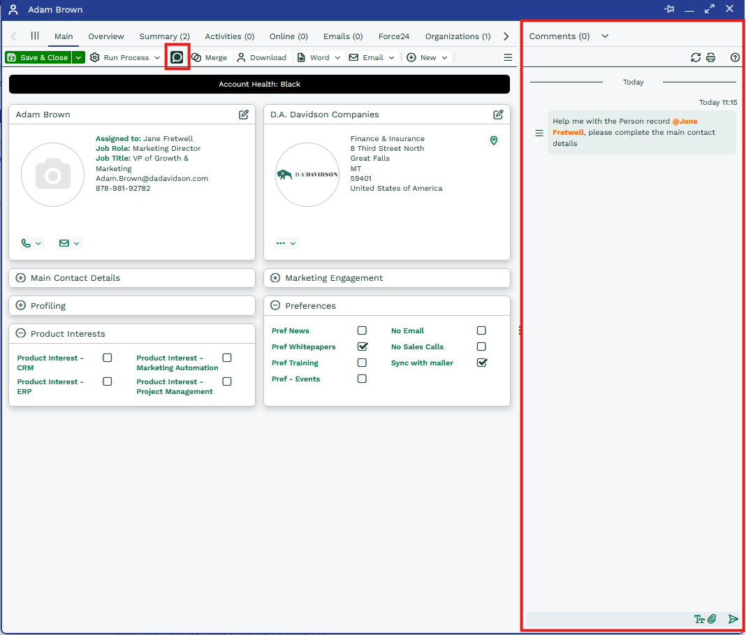Click the Save & Close button

point(38,58)
